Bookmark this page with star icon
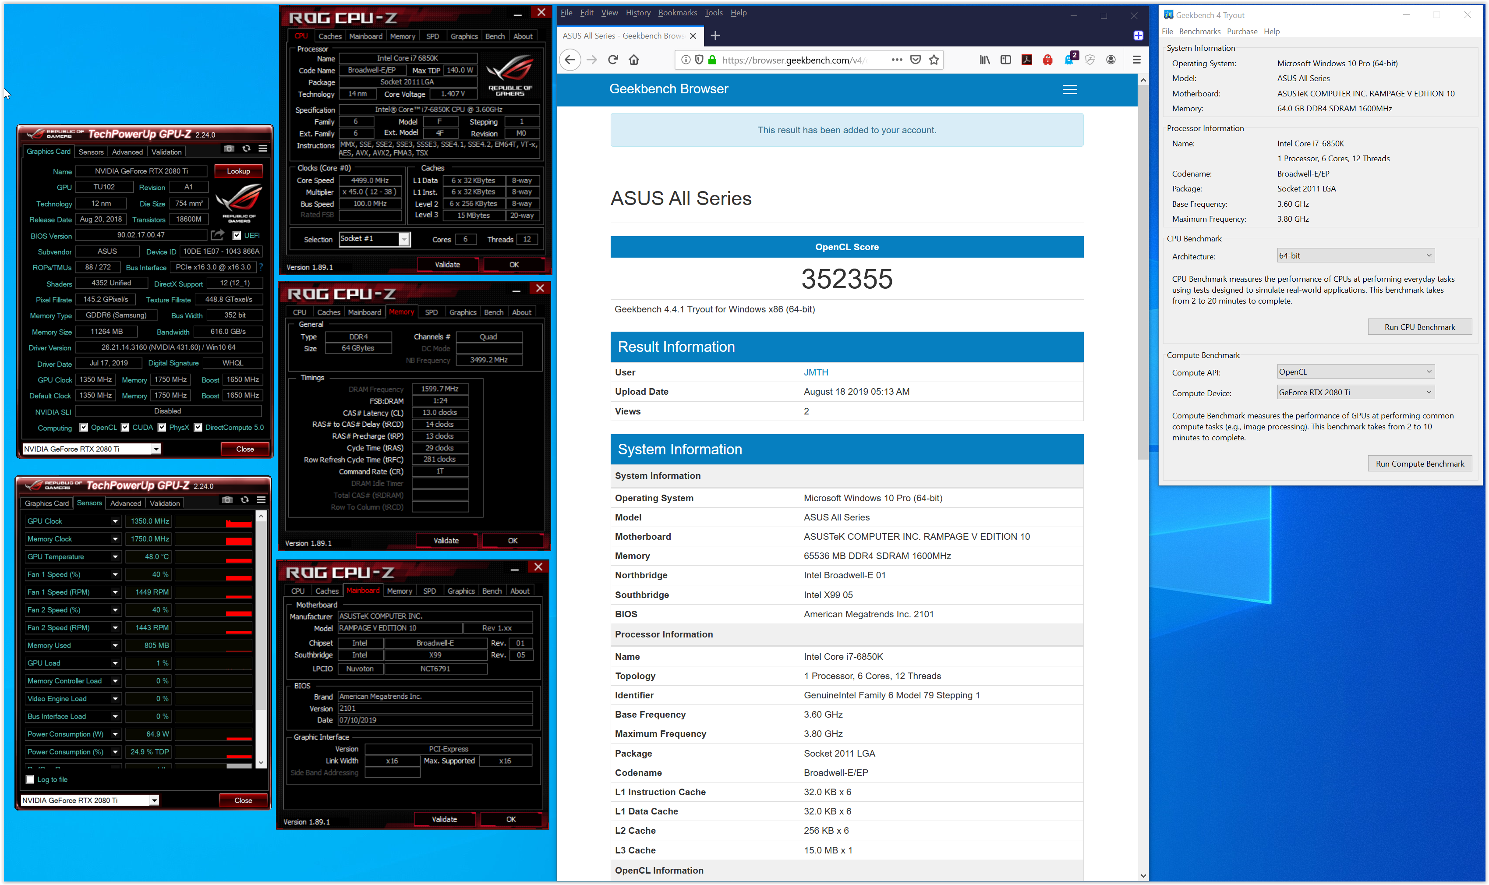Screen dimensions: 1489x885 tap(934, 60)
